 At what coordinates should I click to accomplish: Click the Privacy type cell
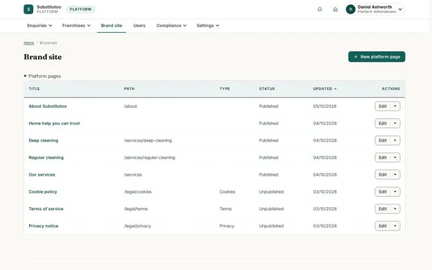pos(226,226)
